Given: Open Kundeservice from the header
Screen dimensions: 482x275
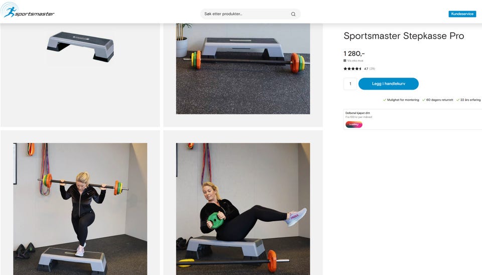Looking at the screenshot, I should 462,14.
